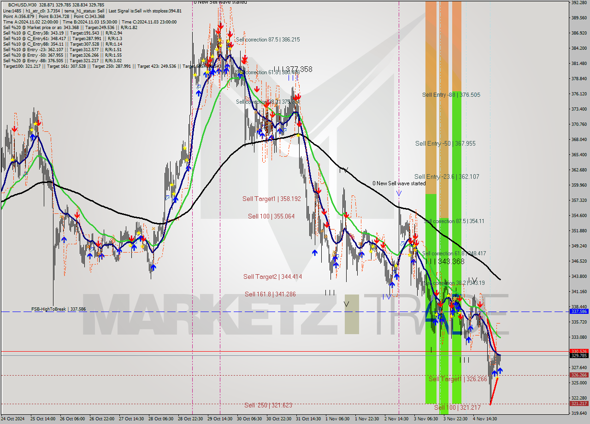Click the '24 Oct 2024' date axis label
This screenshot has height=424, width=590.
point(12,419)
